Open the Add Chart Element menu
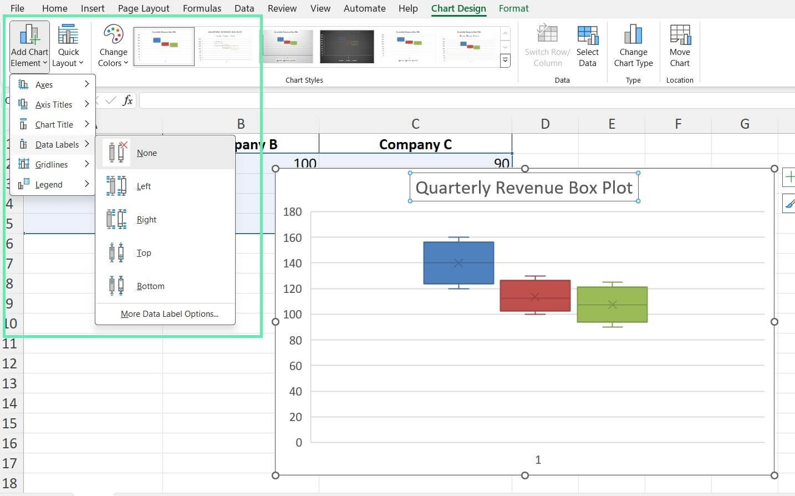Screen dimensions: 795x496 tap(29, 47)
